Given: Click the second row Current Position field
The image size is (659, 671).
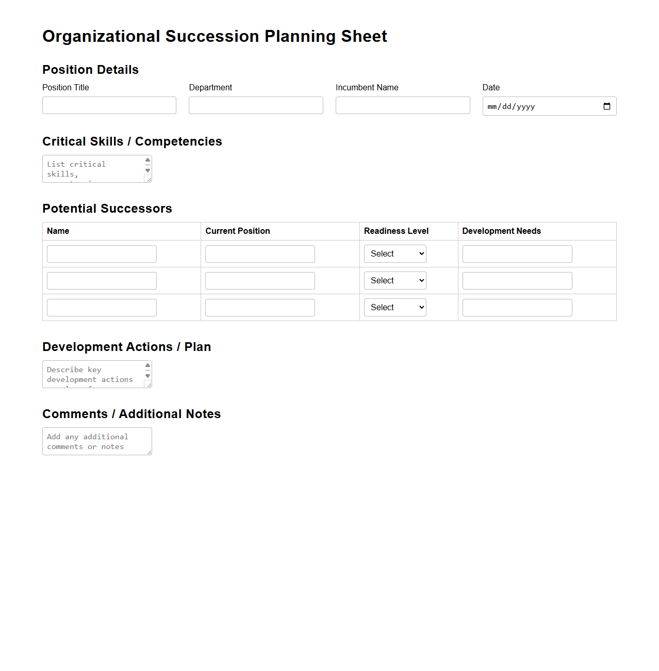Looking at the screenshot, I should 260,280.
